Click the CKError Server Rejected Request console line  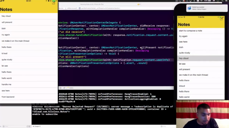(103, 107)
